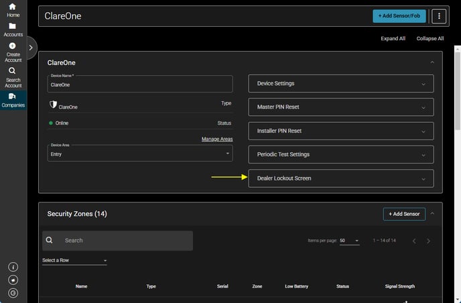
Task: Click the Add Sensor button in Security Zones
Action: coord(404,214)
